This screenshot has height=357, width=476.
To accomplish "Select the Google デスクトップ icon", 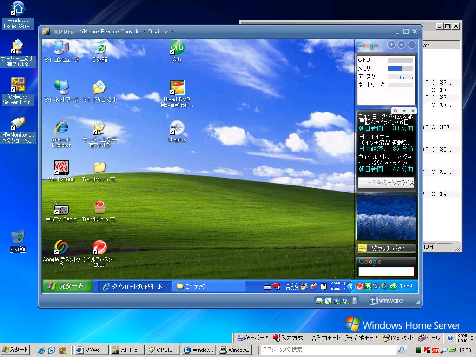I will pyautogui.click(x=61, y=253).
